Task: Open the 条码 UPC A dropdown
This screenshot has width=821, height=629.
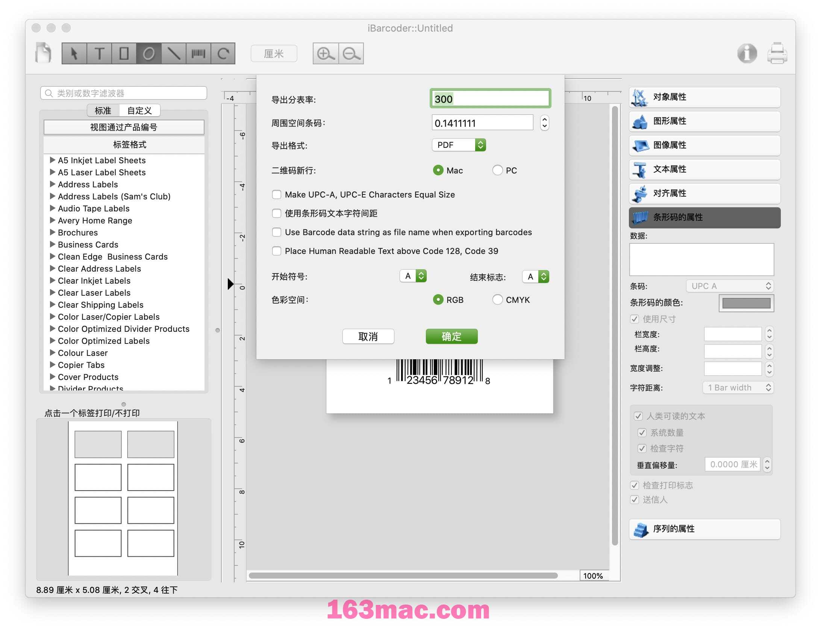Action: coord(730,286)
